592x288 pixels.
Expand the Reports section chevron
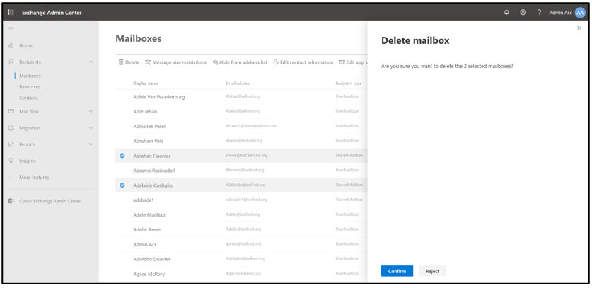(x=91, y=144)
